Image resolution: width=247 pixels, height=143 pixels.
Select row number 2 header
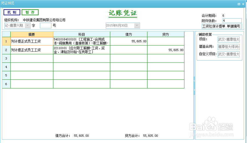6,50
